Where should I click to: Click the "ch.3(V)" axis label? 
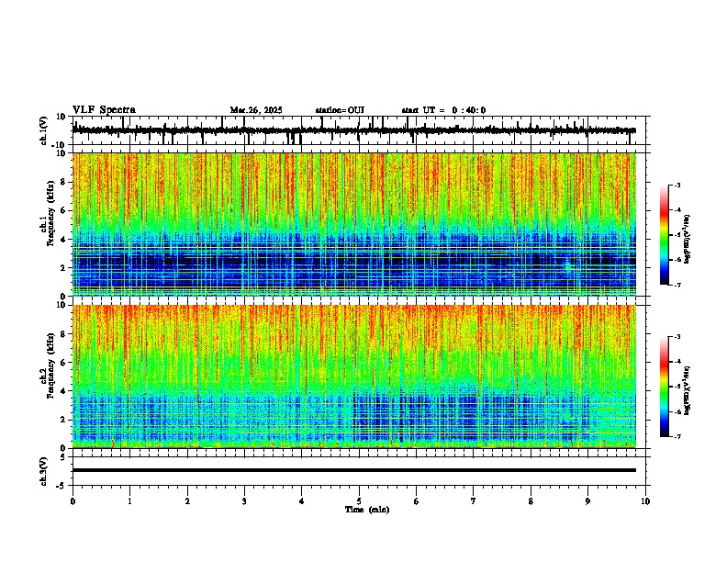click(43, 471)
